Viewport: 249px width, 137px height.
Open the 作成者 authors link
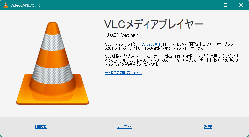pyautogui.click(x=41, y=127)
